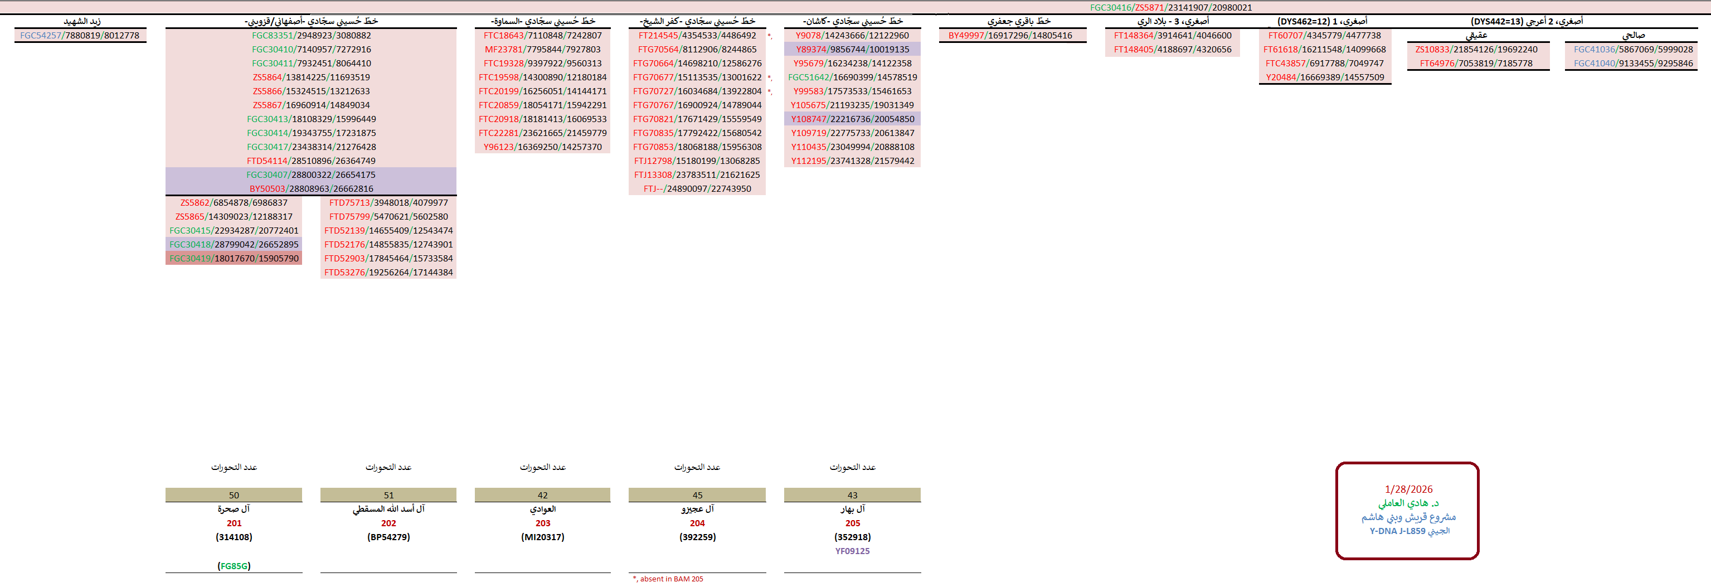This screenshot has width=1711, height=587.
Task: Click the FGC30416/ZS5871 top header row
Action: tap(1170, 7)
